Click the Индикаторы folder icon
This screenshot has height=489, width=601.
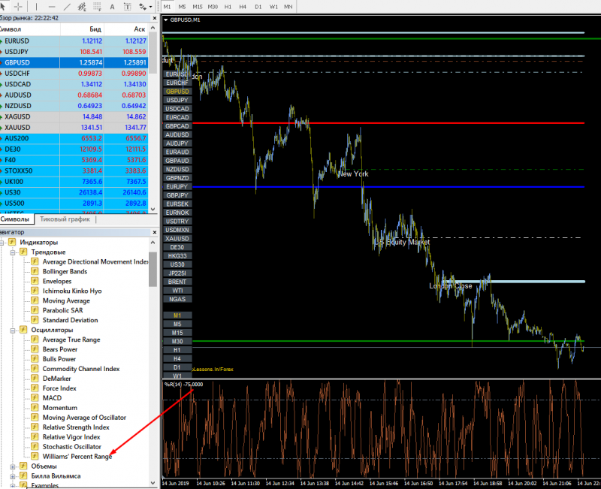tap(12, 242)
